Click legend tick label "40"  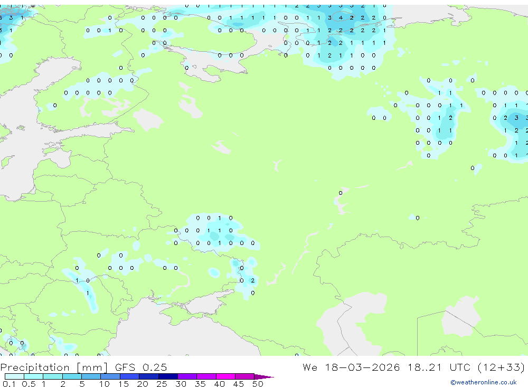tap(220, 384)
